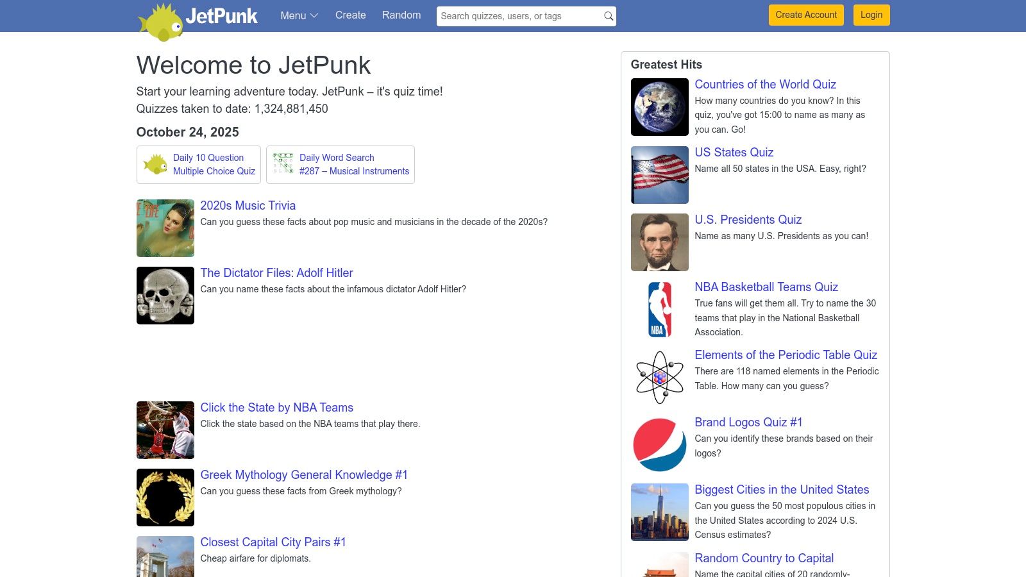
Task: Open the US States Quiz link
Action: [x=734, y=152]
